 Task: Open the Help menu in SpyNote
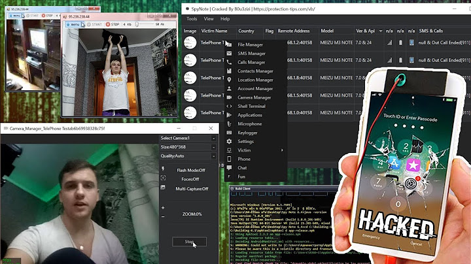[225, 18]
